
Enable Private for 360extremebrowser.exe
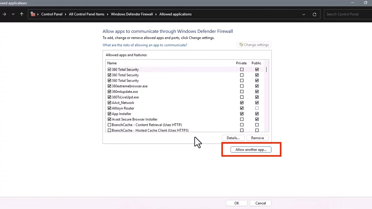pos(242,86)
